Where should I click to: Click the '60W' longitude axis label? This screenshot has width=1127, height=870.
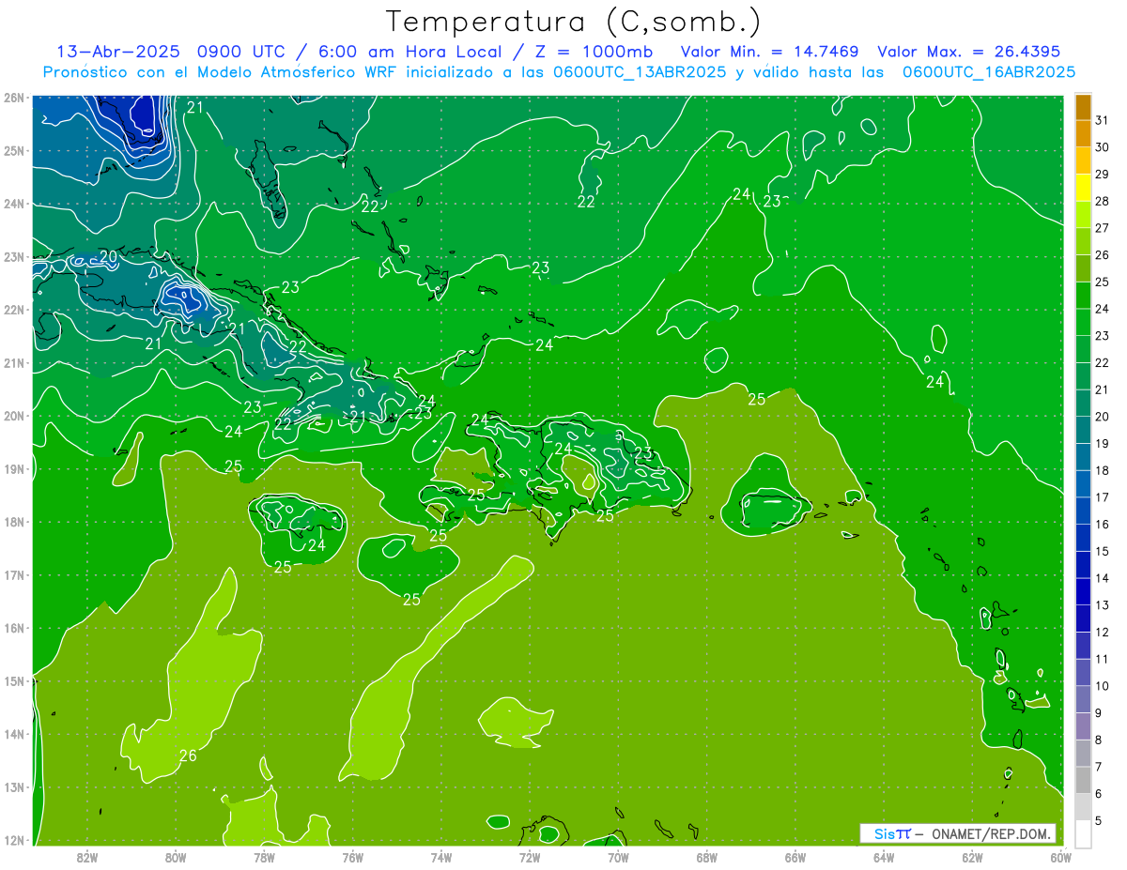tap(1061, 857)
